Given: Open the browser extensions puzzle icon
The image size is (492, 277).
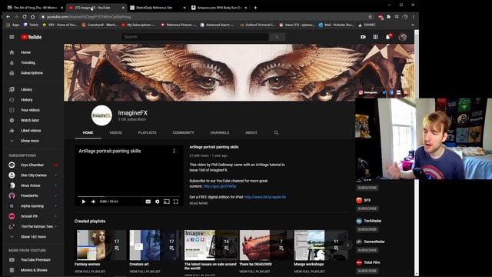Looking at the screenshot, I should pos(388,17).
